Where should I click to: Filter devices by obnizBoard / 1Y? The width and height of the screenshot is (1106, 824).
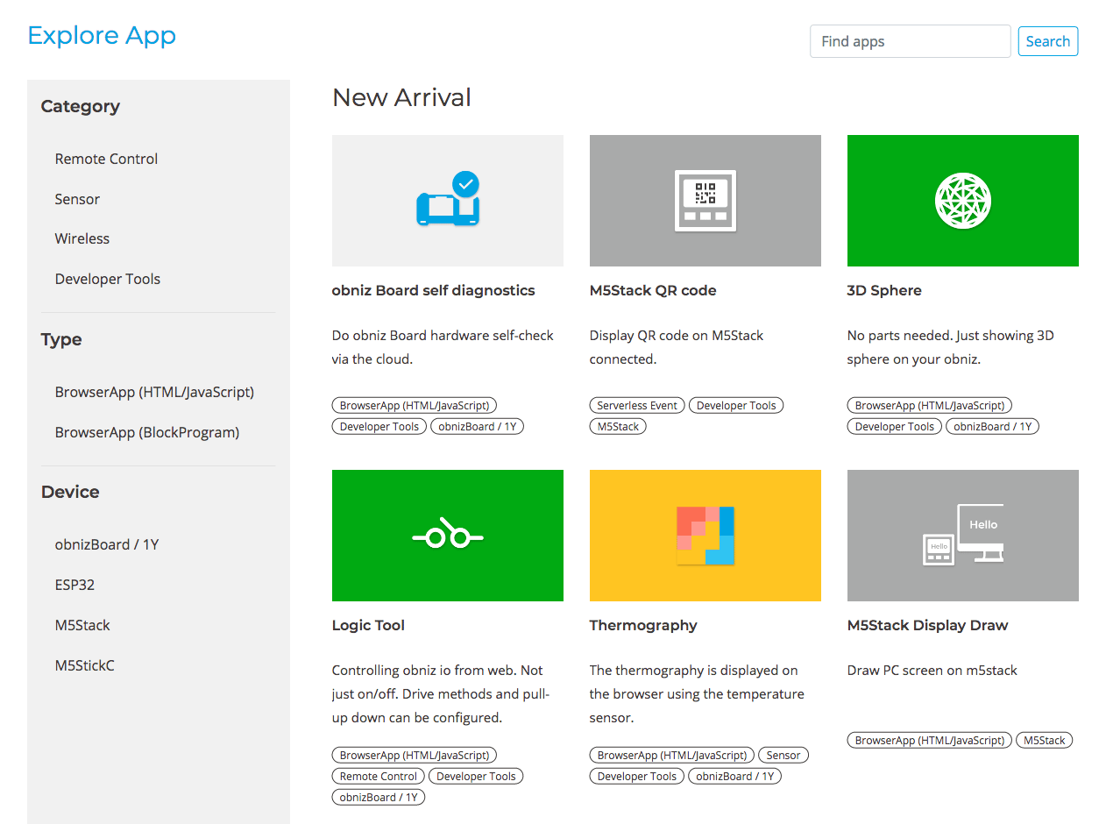[107, 544]
